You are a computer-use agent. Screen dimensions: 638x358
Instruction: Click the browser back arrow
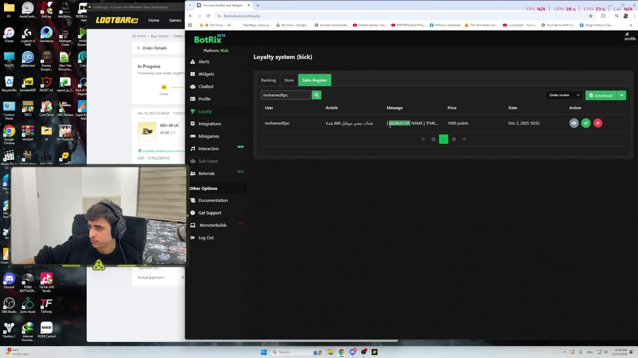190,16
